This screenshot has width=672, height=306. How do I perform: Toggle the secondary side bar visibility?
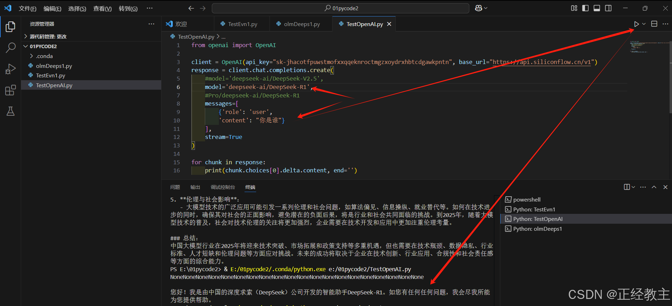click(x=608, y=8)
